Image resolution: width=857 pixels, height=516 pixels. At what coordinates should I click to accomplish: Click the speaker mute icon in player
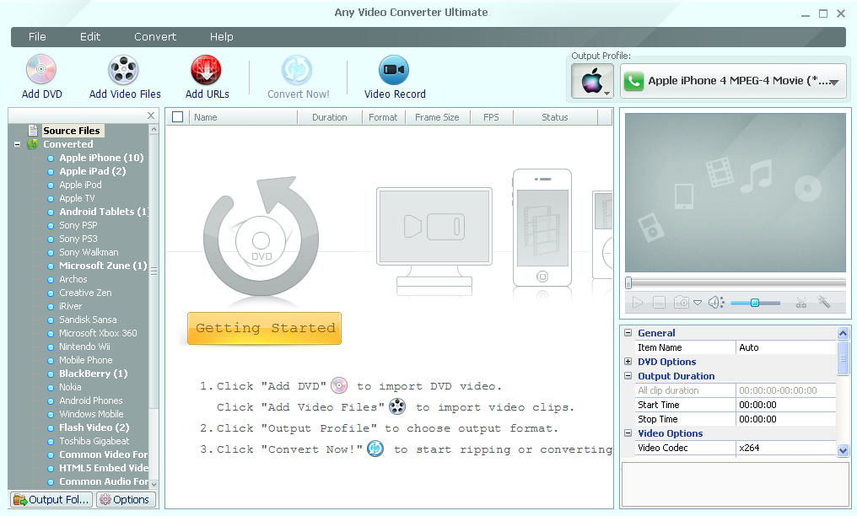click(x=715, y=303)
